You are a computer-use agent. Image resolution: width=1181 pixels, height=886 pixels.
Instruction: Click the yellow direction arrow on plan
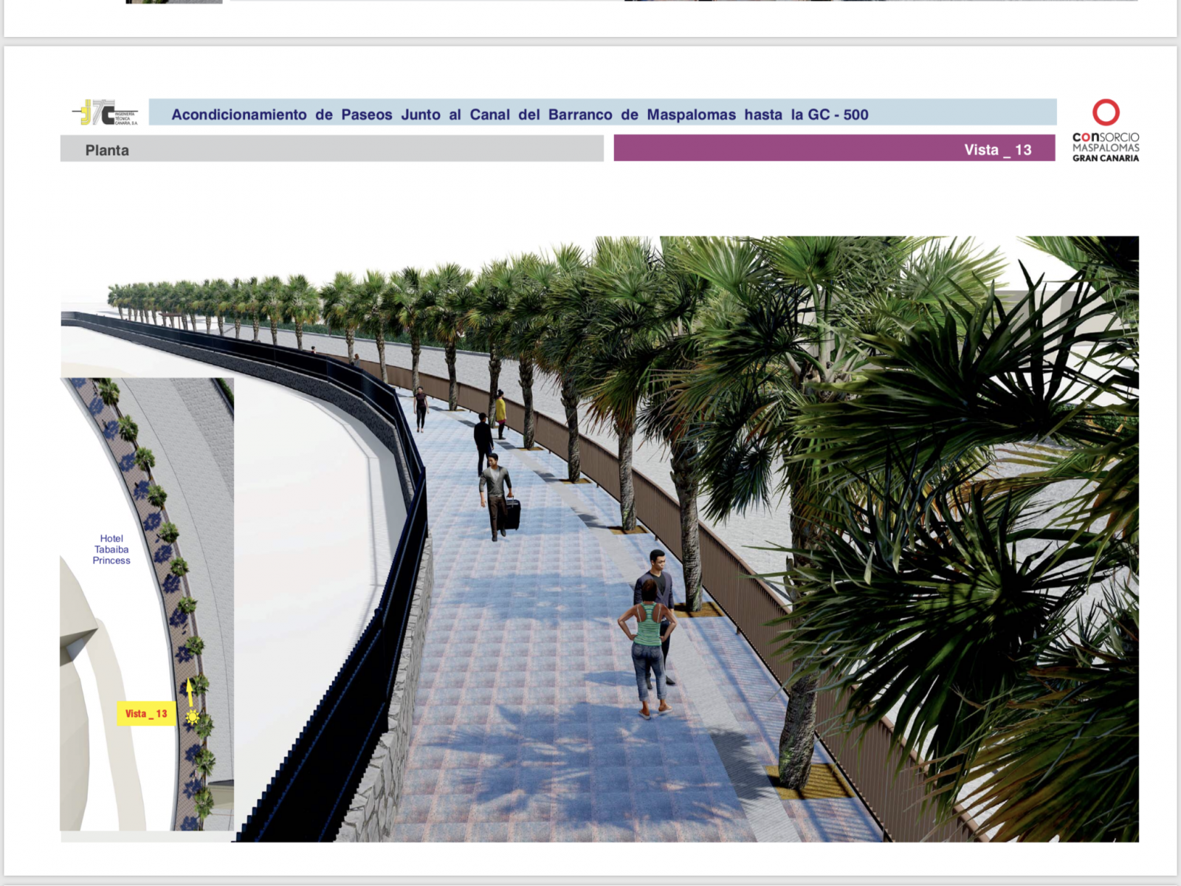tap(190, 692)
